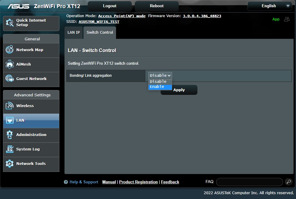
Task: Click the 'Setting ZenWiFi Pro XT12 switch control.' text
Action: coord(103,64)
